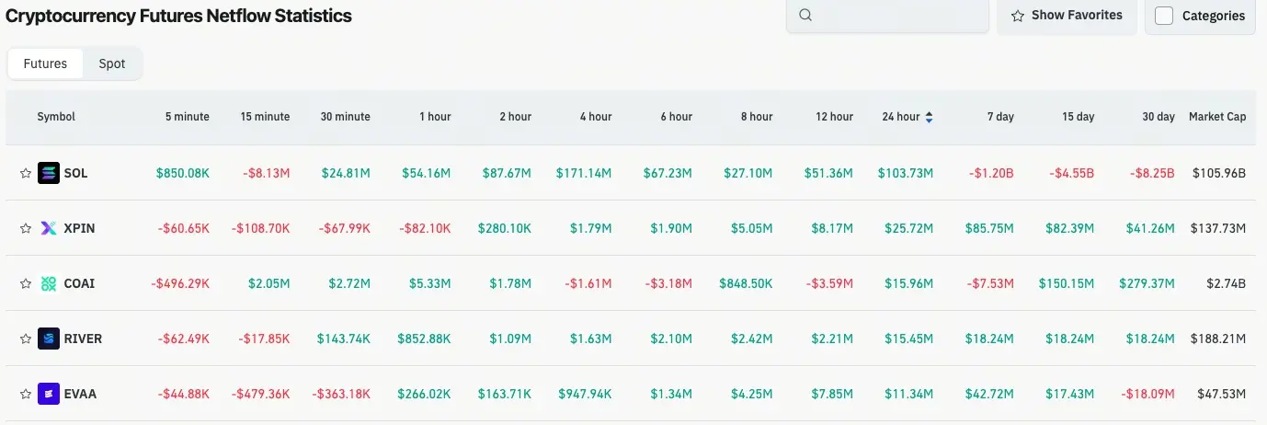Sort by the 12 hour column

[x=834, y=117]
